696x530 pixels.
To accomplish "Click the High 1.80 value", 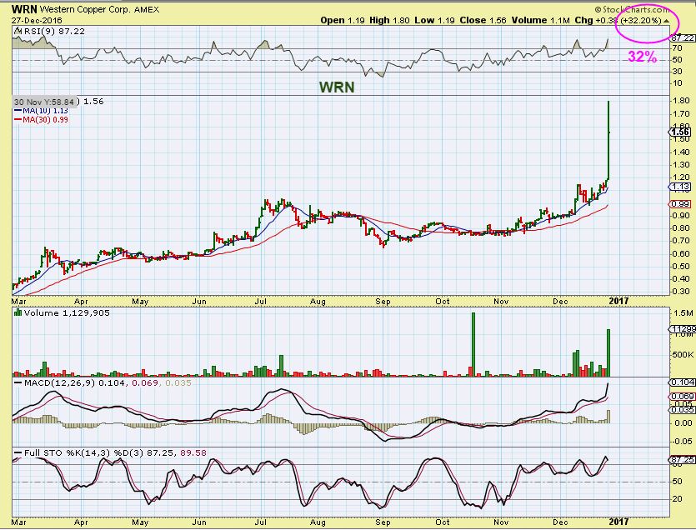I will tap(389, 21).
